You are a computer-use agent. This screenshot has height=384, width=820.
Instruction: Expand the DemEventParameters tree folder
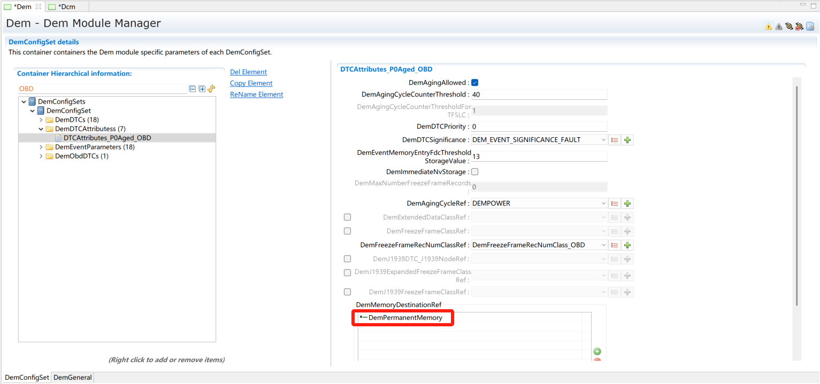[41, 147]
